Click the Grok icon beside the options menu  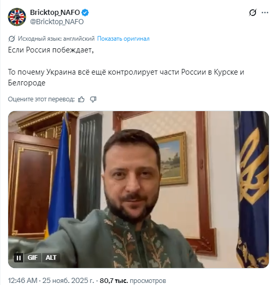pos(253,12)
